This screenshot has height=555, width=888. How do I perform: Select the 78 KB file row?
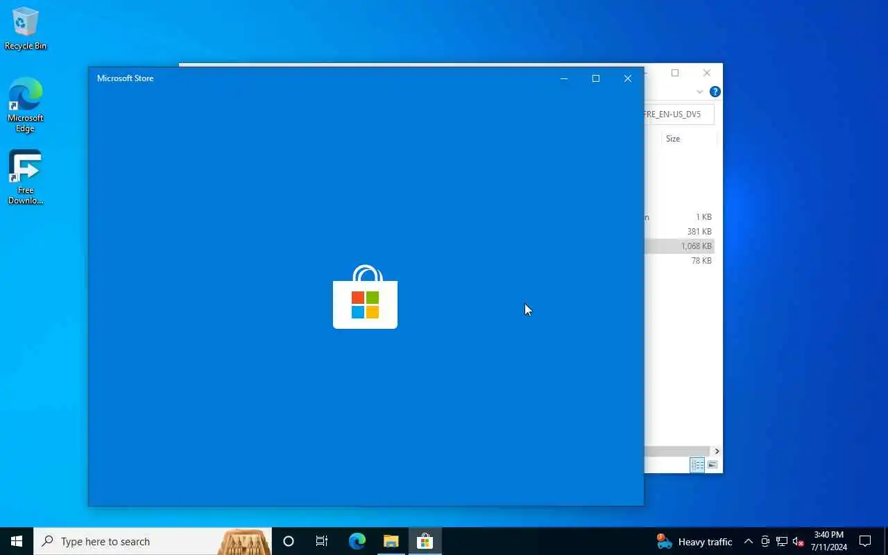coord(680,261)
